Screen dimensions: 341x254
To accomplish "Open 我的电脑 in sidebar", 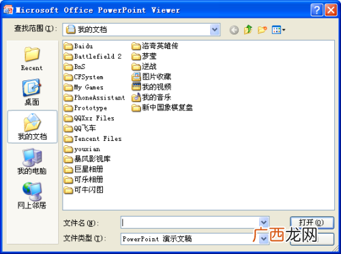I will tap(32, 161).
